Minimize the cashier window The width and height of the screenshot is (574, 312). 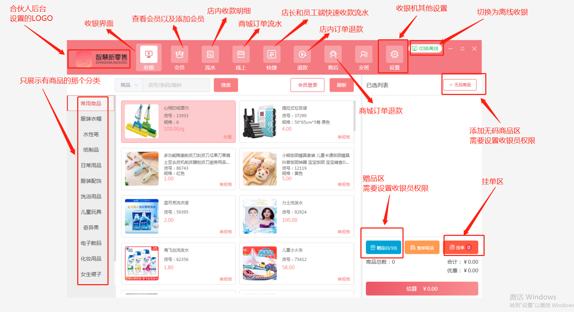pyautogui.click(x=451, y=49)
